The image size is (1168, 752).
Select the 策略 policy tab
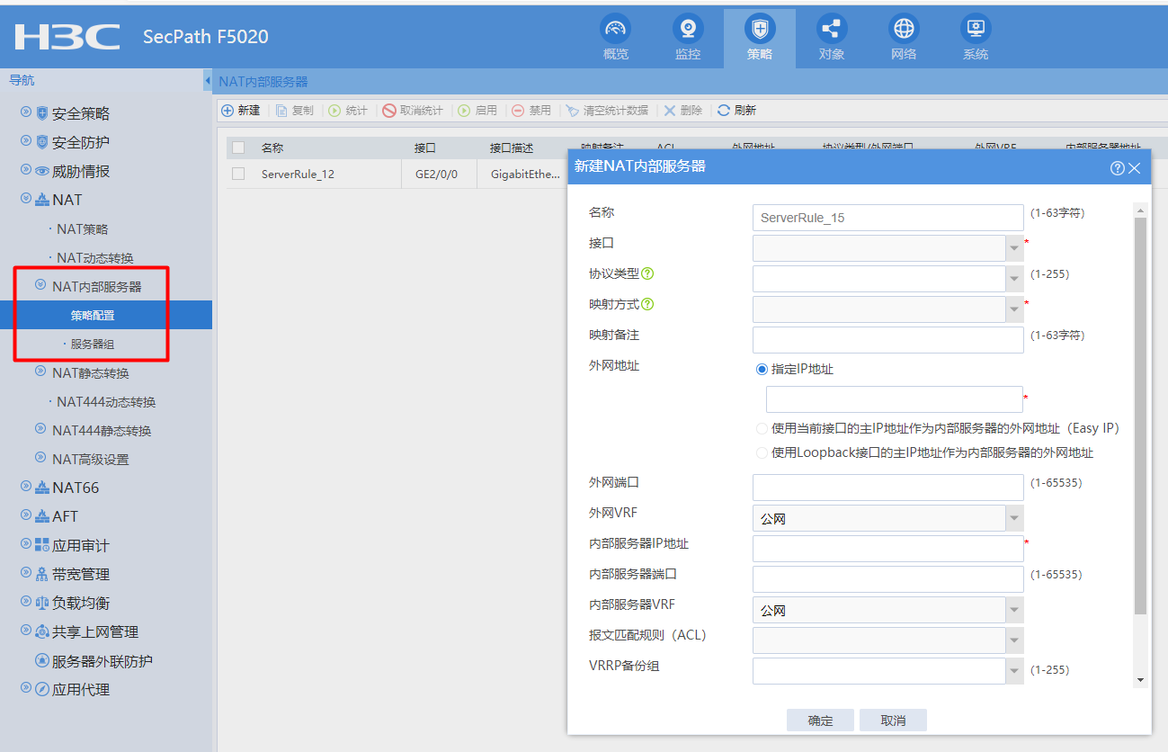point(760,39)
